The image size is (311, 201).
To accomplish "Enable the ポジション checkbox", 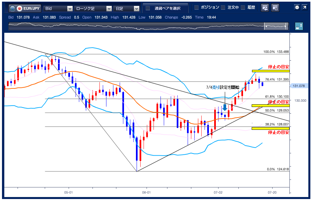I will coord(196,8).
